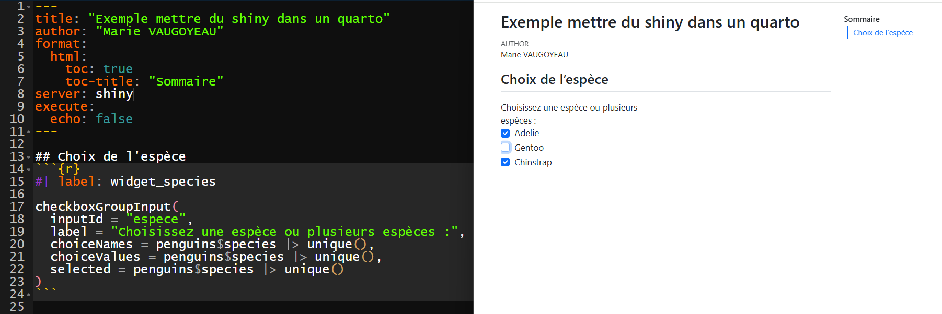Click the toc value true in YAML
The height and width of the screenshot is (314, 942).
coord(118,69)
